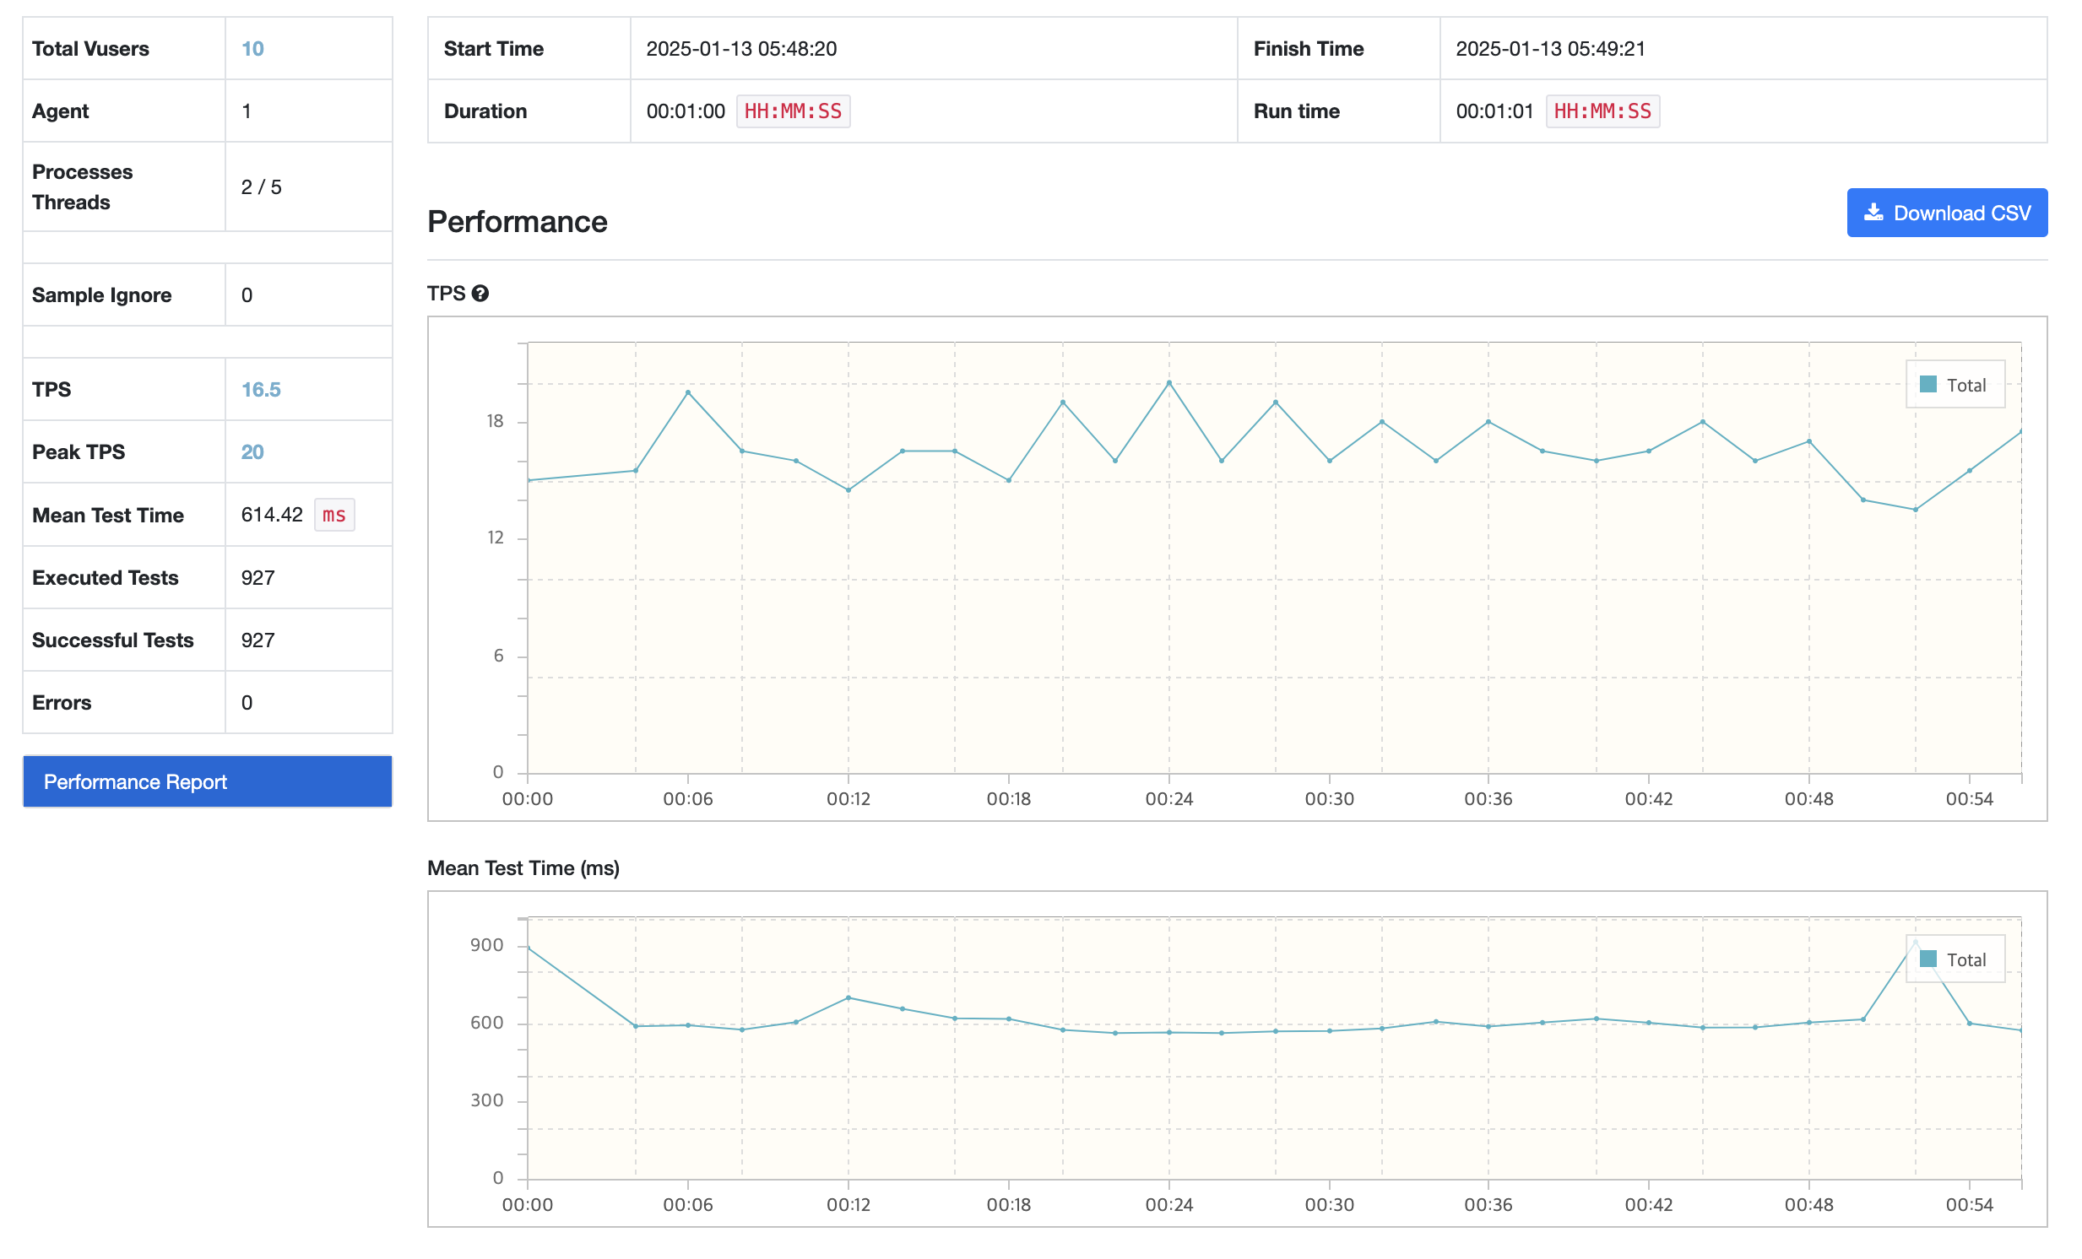
Task: Click the Total legend swatch in TPS chart
Action: click(x=1927, y=385)
